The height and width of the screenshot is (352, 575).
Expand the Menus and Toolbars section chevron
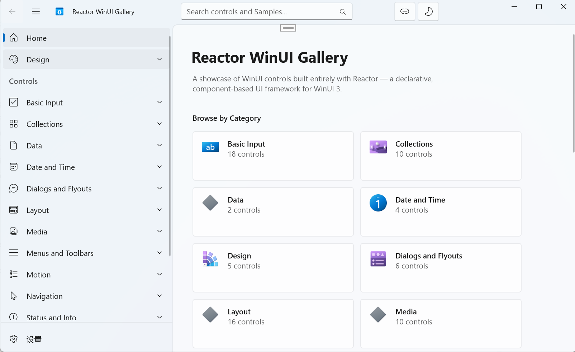coord(160,253)
